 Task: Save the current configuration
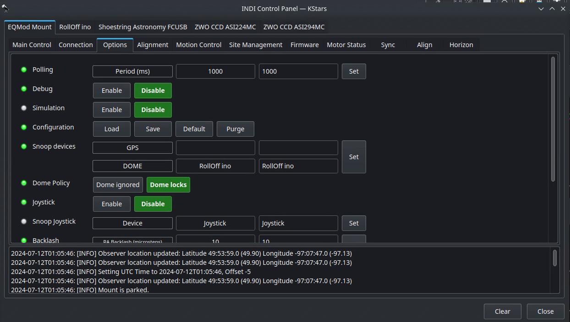[x=153, y=129]
